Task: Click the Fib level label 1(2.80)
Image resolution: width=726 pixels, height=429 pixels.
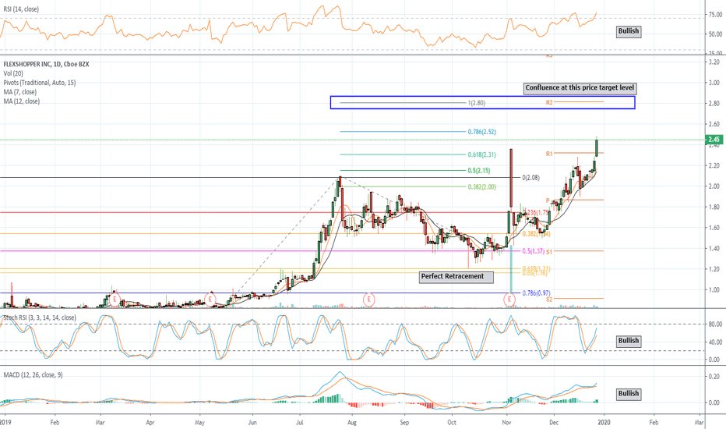Action: point(477,103)
